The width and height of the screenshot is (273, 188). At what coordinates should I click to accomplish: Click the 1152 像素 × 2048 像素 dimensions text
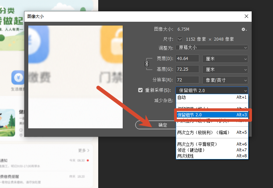point(210,39)
